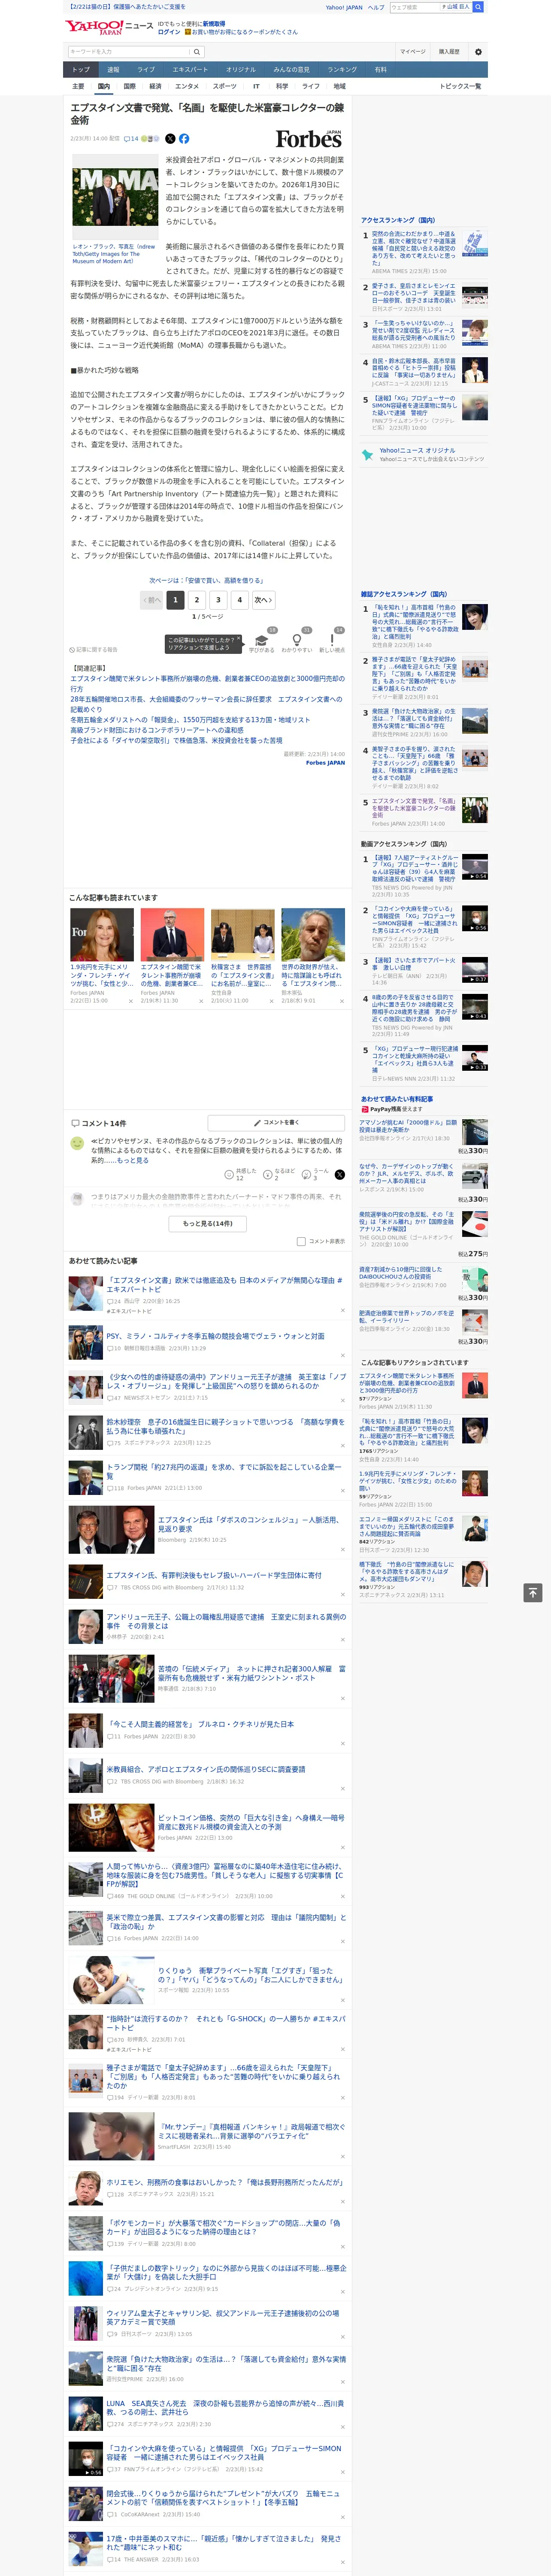Open the comment count icon showing 14
This screenshot has height=2576, width=551.
coord(131,139)
